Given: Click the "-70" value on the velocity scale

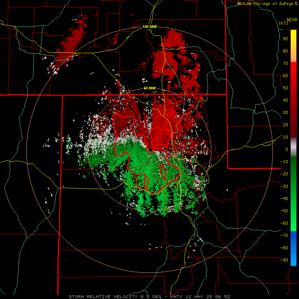Looking at the screenshot, I should click(x=284, y=236).
